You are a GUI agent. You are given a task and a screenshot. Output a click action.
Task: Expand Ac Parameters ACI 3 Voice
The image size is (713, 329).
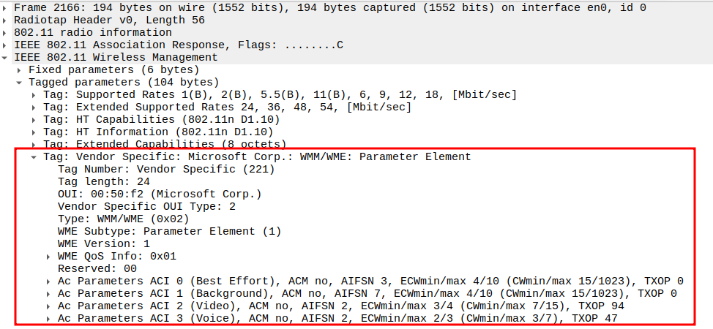pos(49,319)
